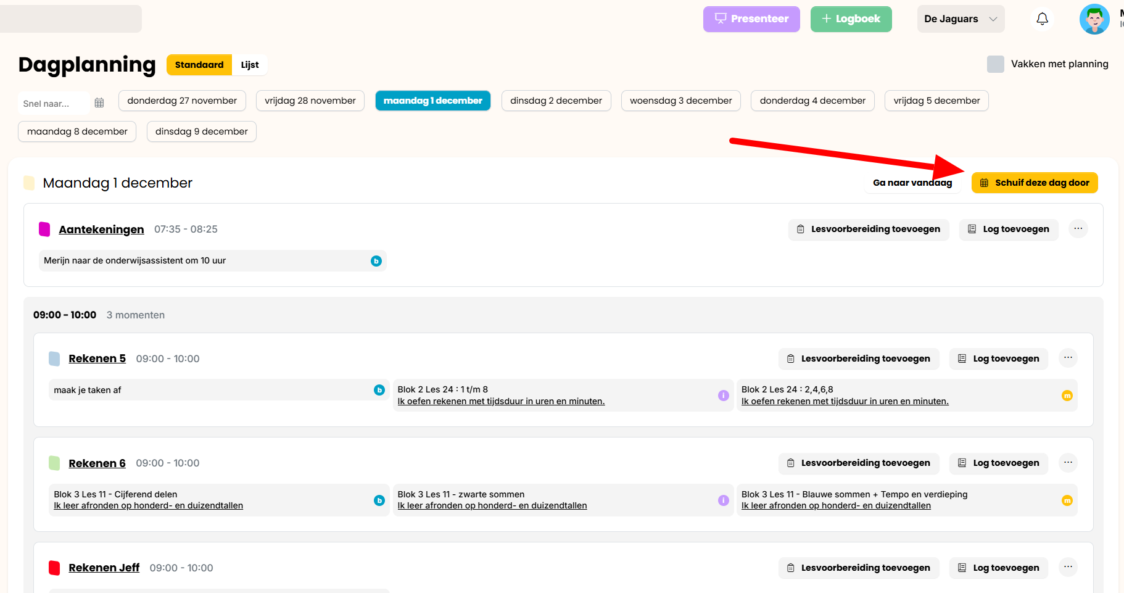Open three-dots menu for Rekenen Jeff
1124x593 pixels.
(1068, 567)
